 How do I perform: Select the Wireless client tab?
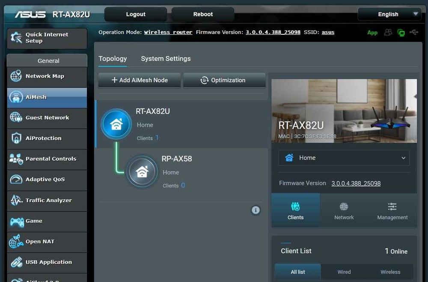pos(390,272)
